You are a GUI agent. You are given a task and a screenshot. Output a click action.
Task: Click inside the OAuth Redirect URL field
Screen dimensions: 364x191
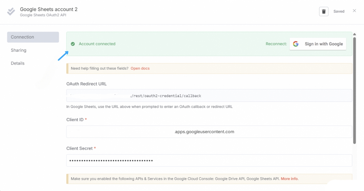click(209, 95)
